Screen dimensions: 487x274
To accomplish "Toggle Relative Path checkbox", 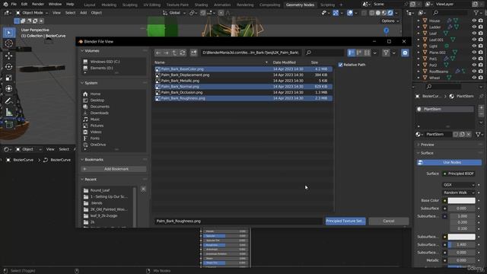I will 340,65.
